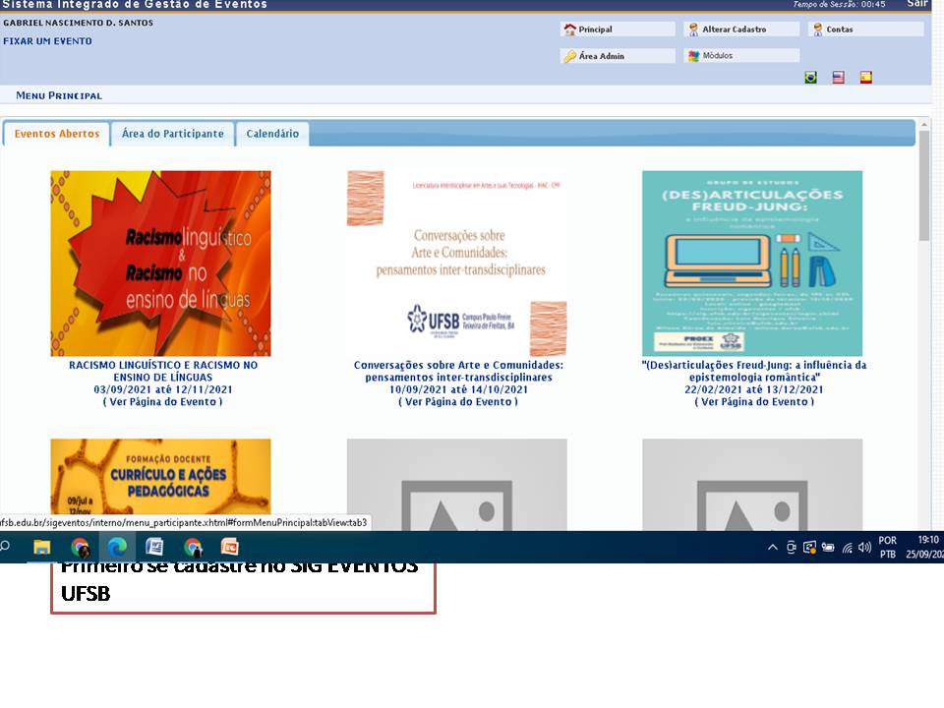
Task: Select the Eventos Abertos tab
Action: click(x=57, y=134)
